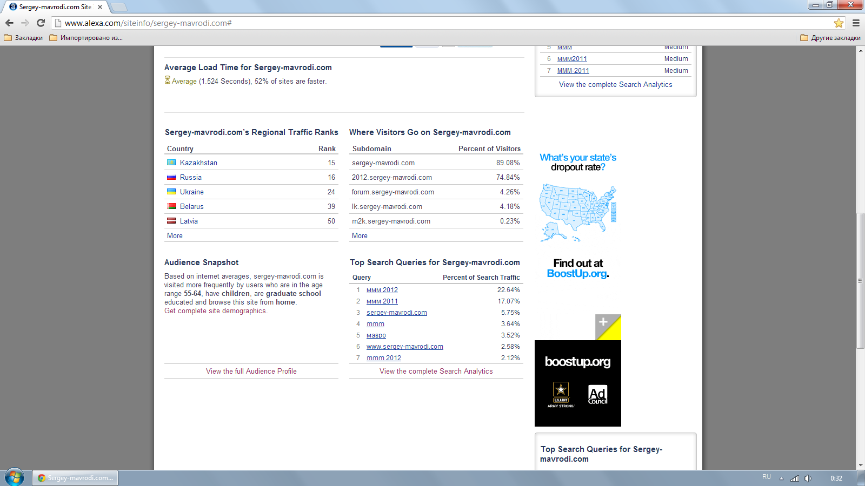Screen dimensions: 865x486
Task: Open the Windows Start button
Action: (15, 477)
